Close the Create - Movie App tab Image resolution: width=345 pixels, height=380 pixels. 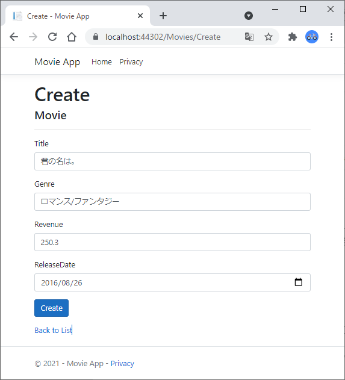(140, 16)
